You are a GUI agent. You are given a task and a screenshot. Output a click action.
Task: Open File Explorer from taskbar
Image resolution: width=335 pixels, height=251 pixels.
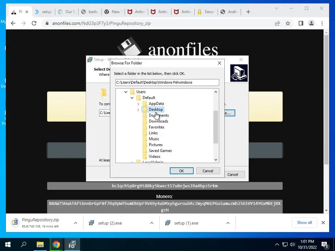40,244
